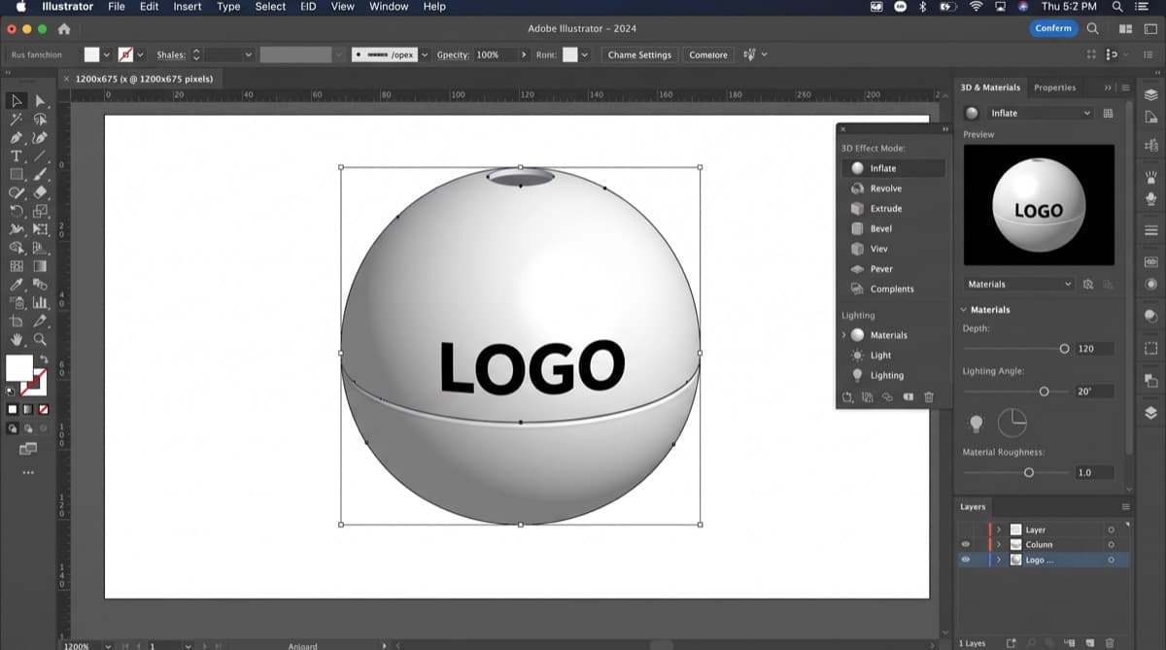Select Complents in effect mode list
Screen dimensions: 1166x650
pos(893,290)
